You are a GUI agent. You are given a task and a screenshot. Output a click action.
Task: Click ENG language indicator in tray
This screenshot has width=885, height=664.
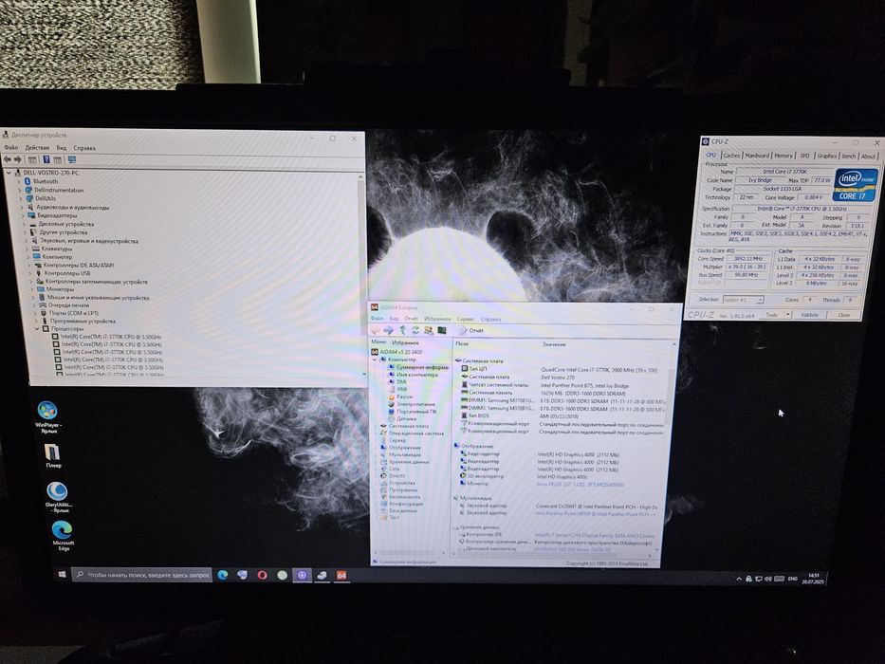792,579
